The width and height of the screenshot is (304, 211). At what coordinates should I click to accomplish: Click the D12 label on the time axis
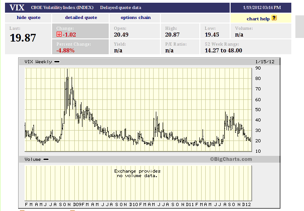pyautogui.click(x=246, y=205)
